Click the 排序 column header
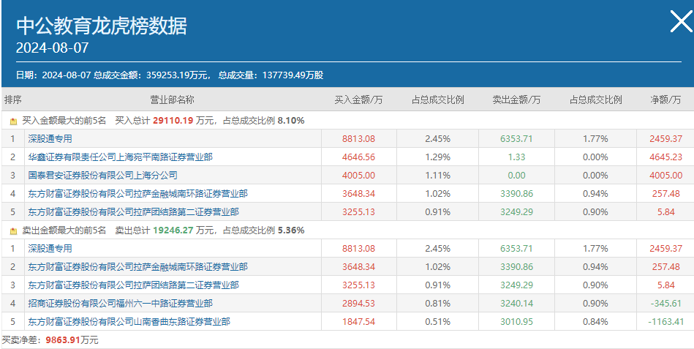 coord(13,100)
